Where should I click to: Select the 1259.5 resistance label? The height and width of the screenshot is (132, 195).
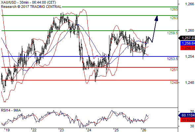[173, 33]
